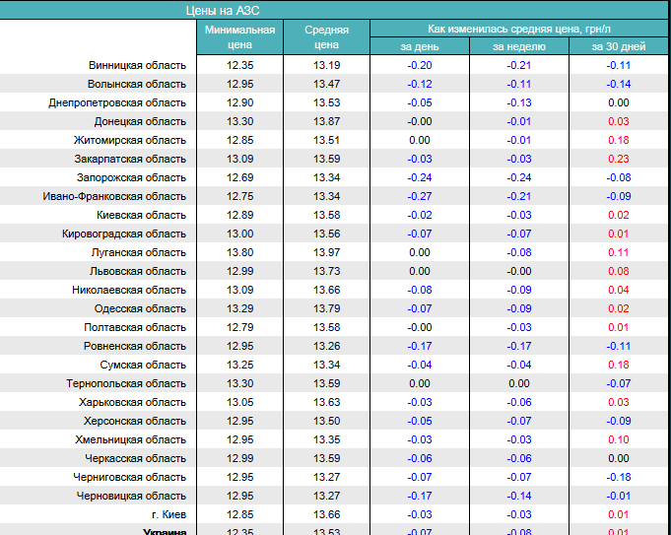Click the Львовская область region name
This screenshot has width=671, height=535.
pyautogui.click(x=138, y=271)
